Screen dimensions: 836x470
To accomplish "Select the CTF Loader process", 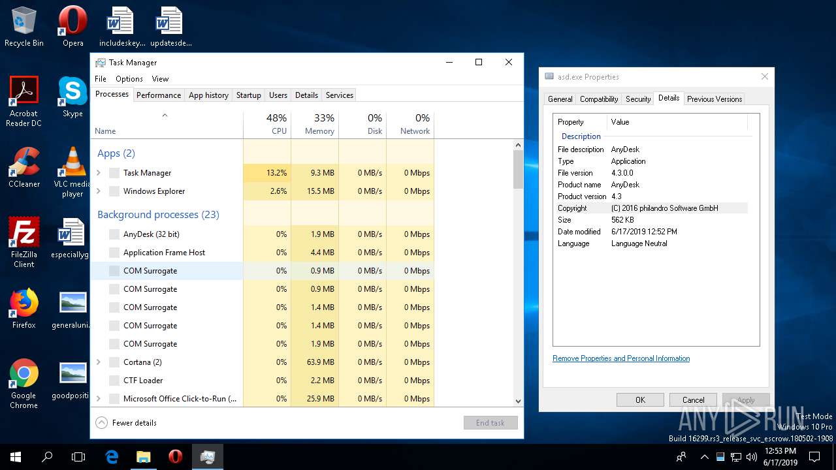I will click(262, 381).
